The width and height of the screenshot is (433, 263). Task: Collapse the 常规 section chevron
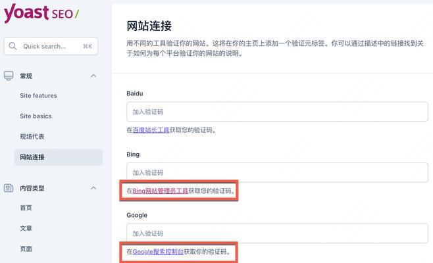coord(93,76)
